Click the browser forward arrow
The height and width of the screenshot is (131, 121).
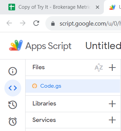pyautogui.click(x=23, y=23)
